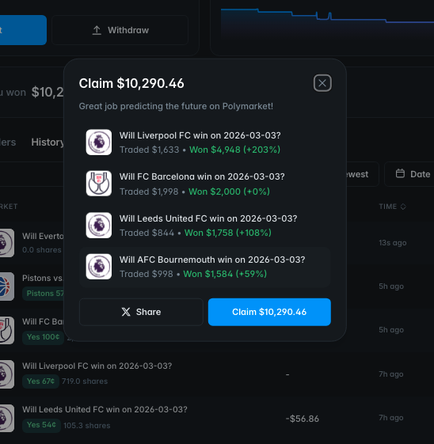
Task: Open the Date filter dropdown
Action: point(409,174)
